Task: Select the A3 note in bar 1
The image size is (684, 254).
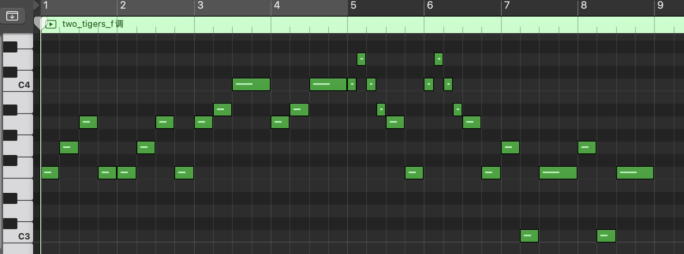Action: tap(88, 122)
